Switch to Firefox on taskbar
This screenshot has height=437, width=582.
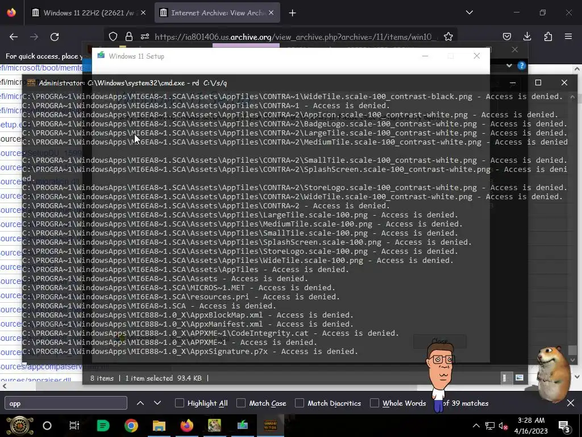[186, 426]
